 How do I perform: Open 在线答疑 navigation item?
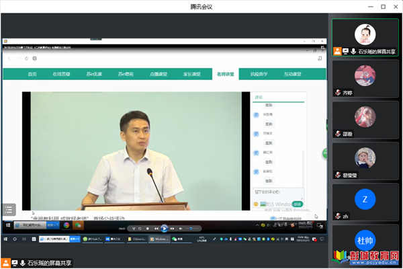click(x=61, y=74)
